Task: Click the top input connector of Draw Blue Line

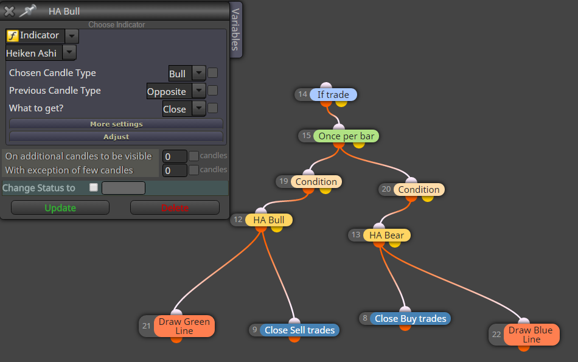Action: click(x=523, y=321)
